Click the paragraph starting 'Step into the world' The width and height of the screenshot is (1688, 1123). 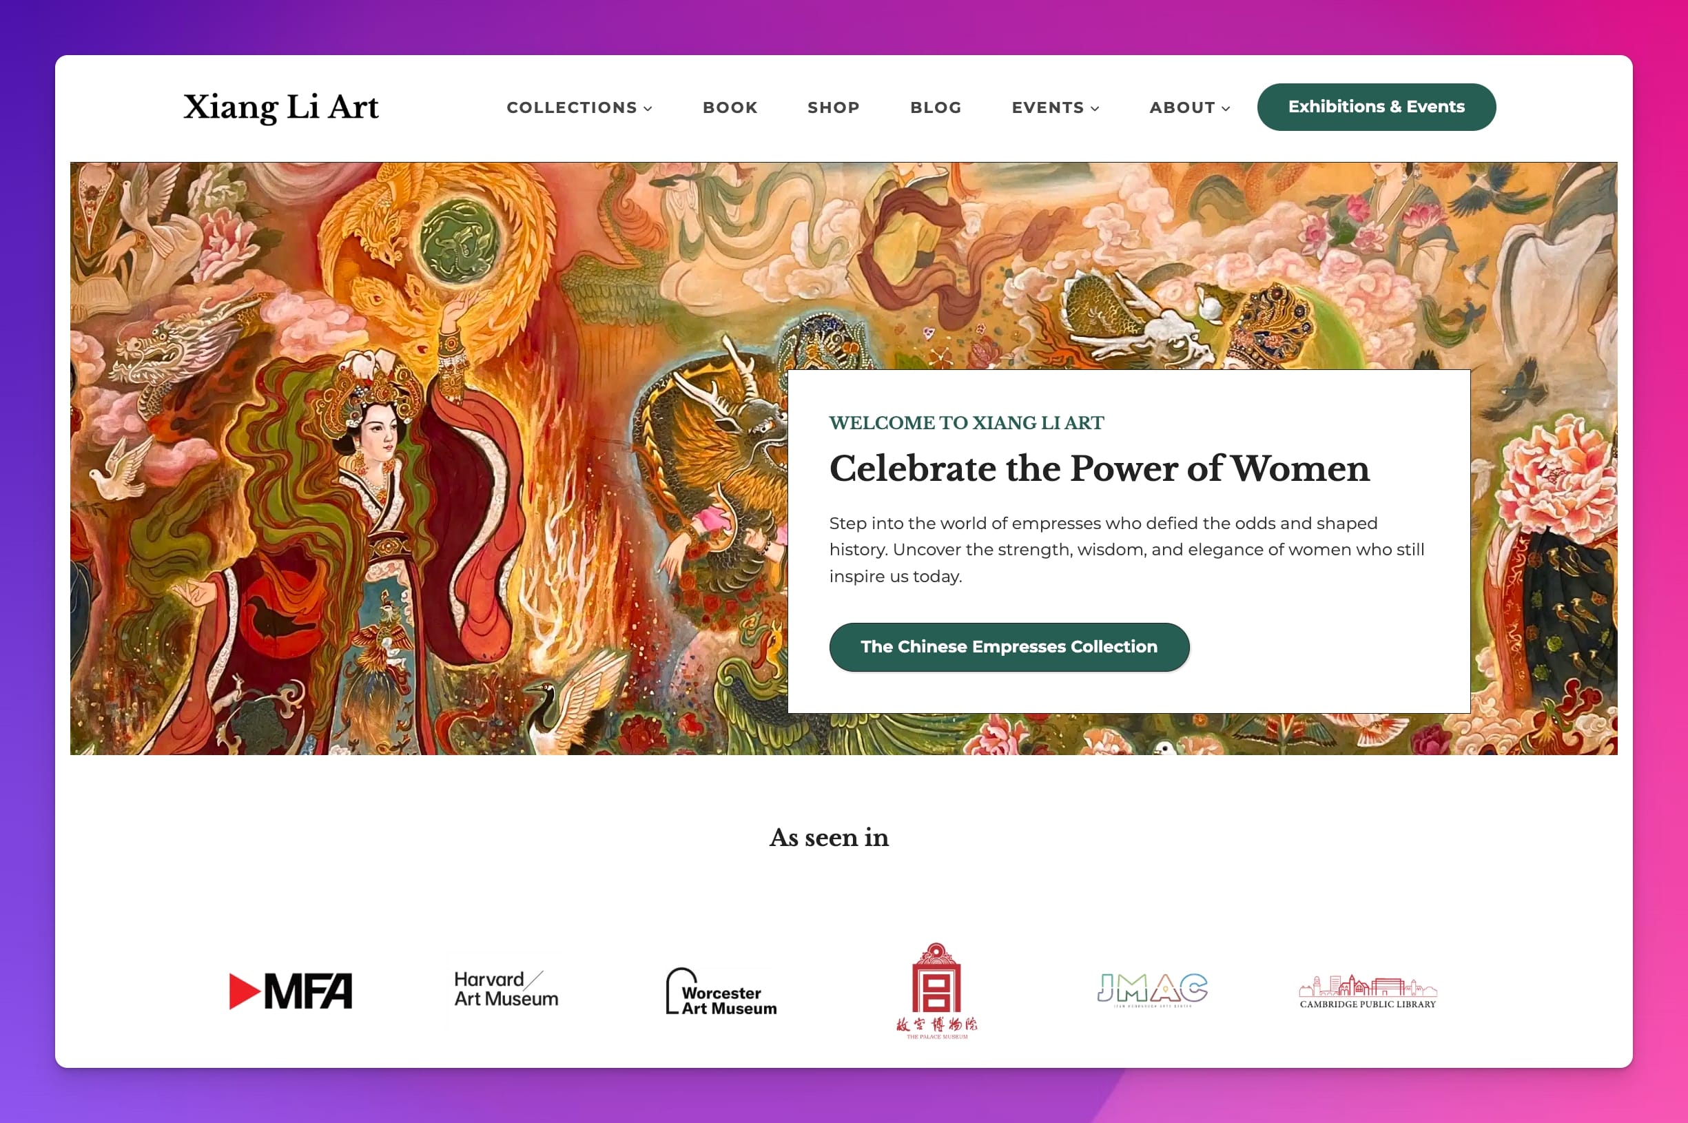coord(1126,549)
